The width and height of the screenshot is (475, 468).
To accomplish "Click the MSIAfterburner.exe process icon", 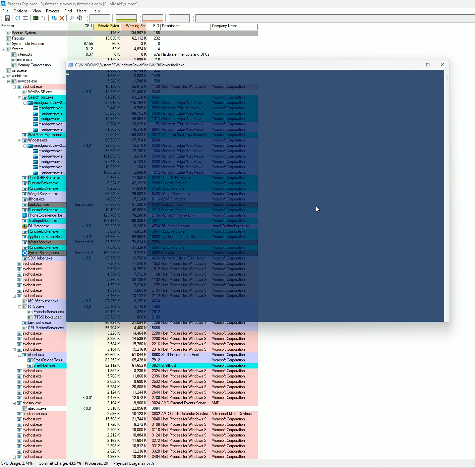I will (x=25, y=301).
